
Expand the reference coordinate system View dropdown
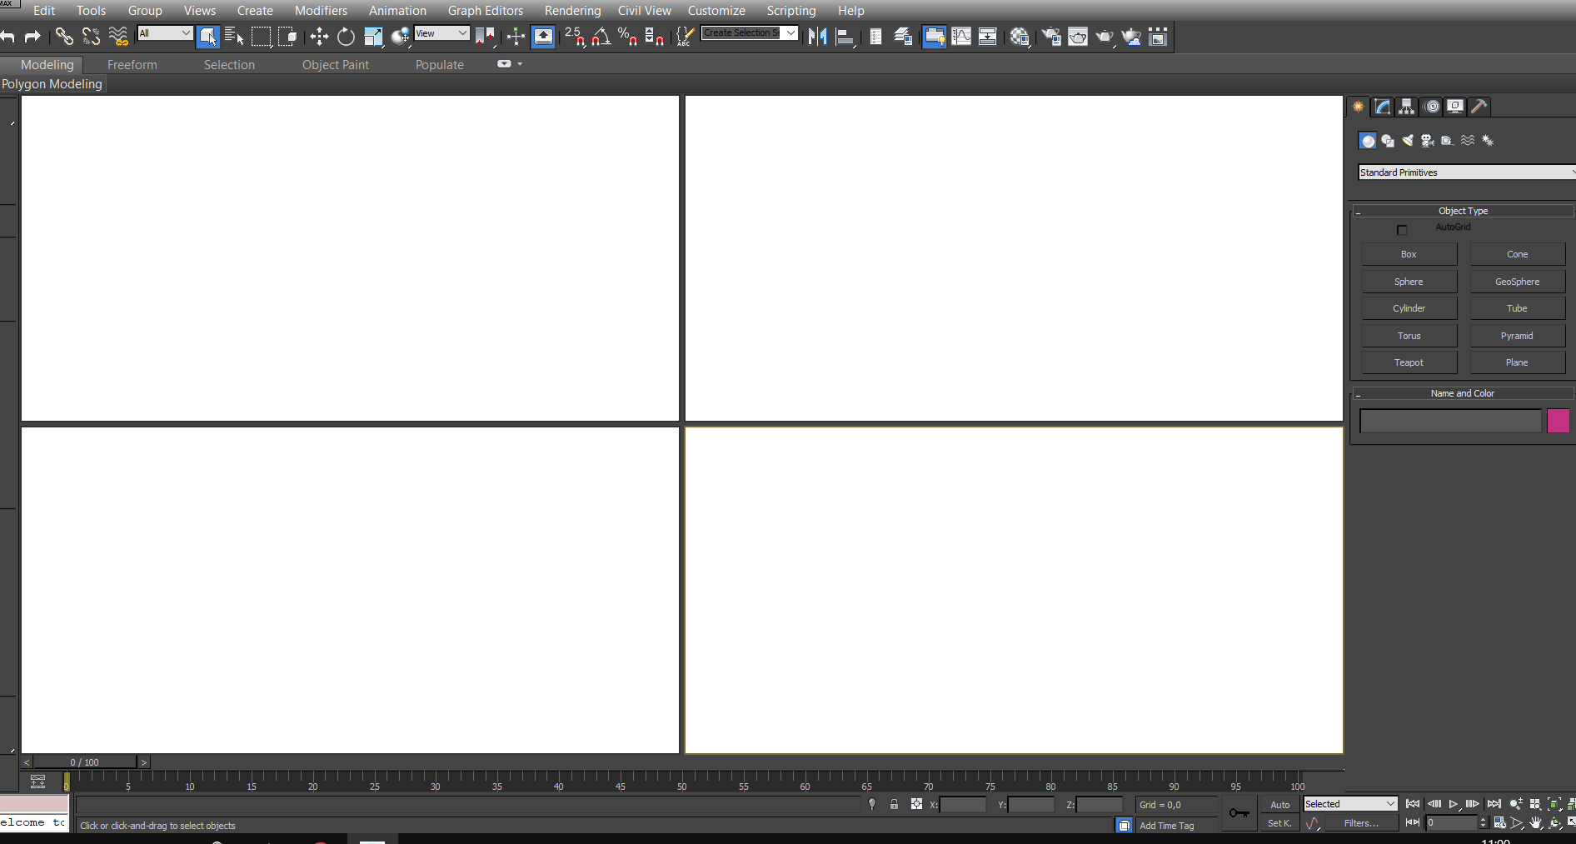(441, 33)
